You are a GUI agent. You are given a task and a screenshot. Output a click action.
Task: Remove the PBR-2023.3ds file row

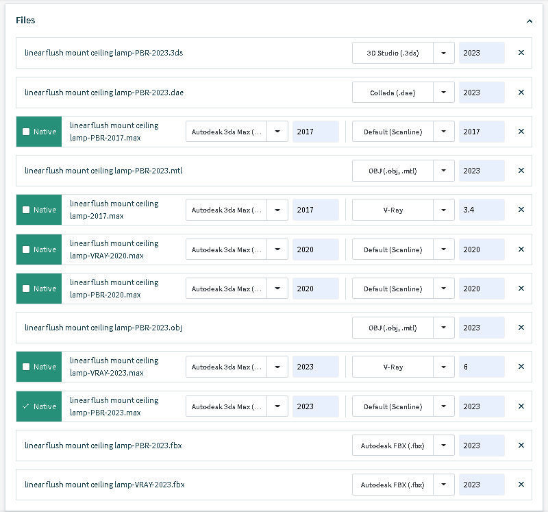coord(521,53)
